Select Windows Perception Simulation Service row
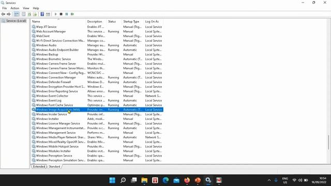 pyautogui.click(x=97, y=160)
